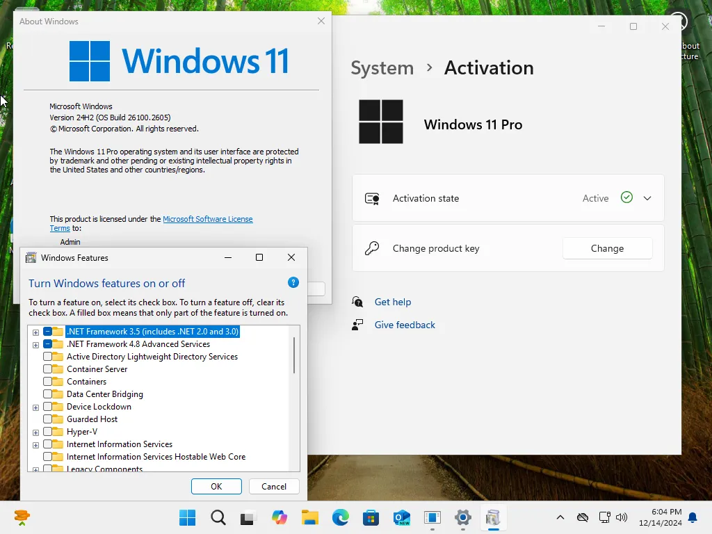
Task: Maximize the Windows Features dialog
Action: click(x=259, y=257)
